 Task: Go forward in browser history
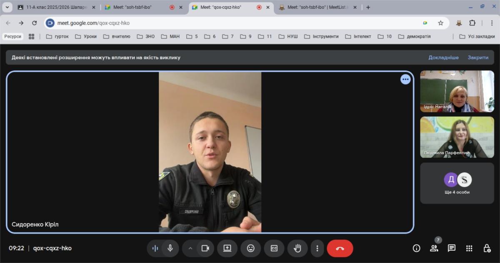(x=21, y=23)
